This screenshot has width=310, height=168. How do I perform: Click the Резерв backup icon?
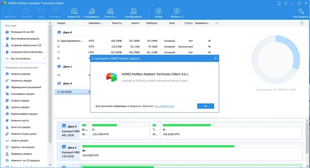pos(158,13)
